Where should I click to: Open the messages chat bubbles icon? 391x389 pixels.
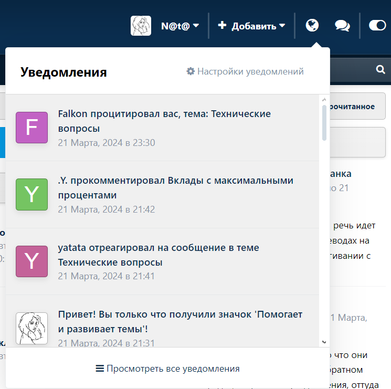coord(342,26)
